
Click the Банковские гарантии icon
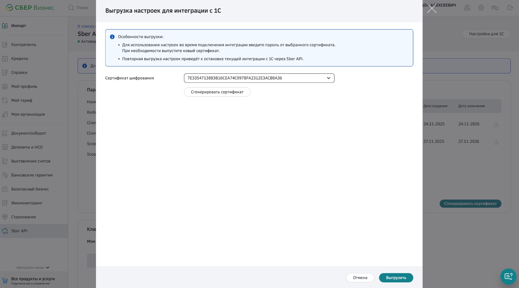pyautogui.click(x=5, y=175)
